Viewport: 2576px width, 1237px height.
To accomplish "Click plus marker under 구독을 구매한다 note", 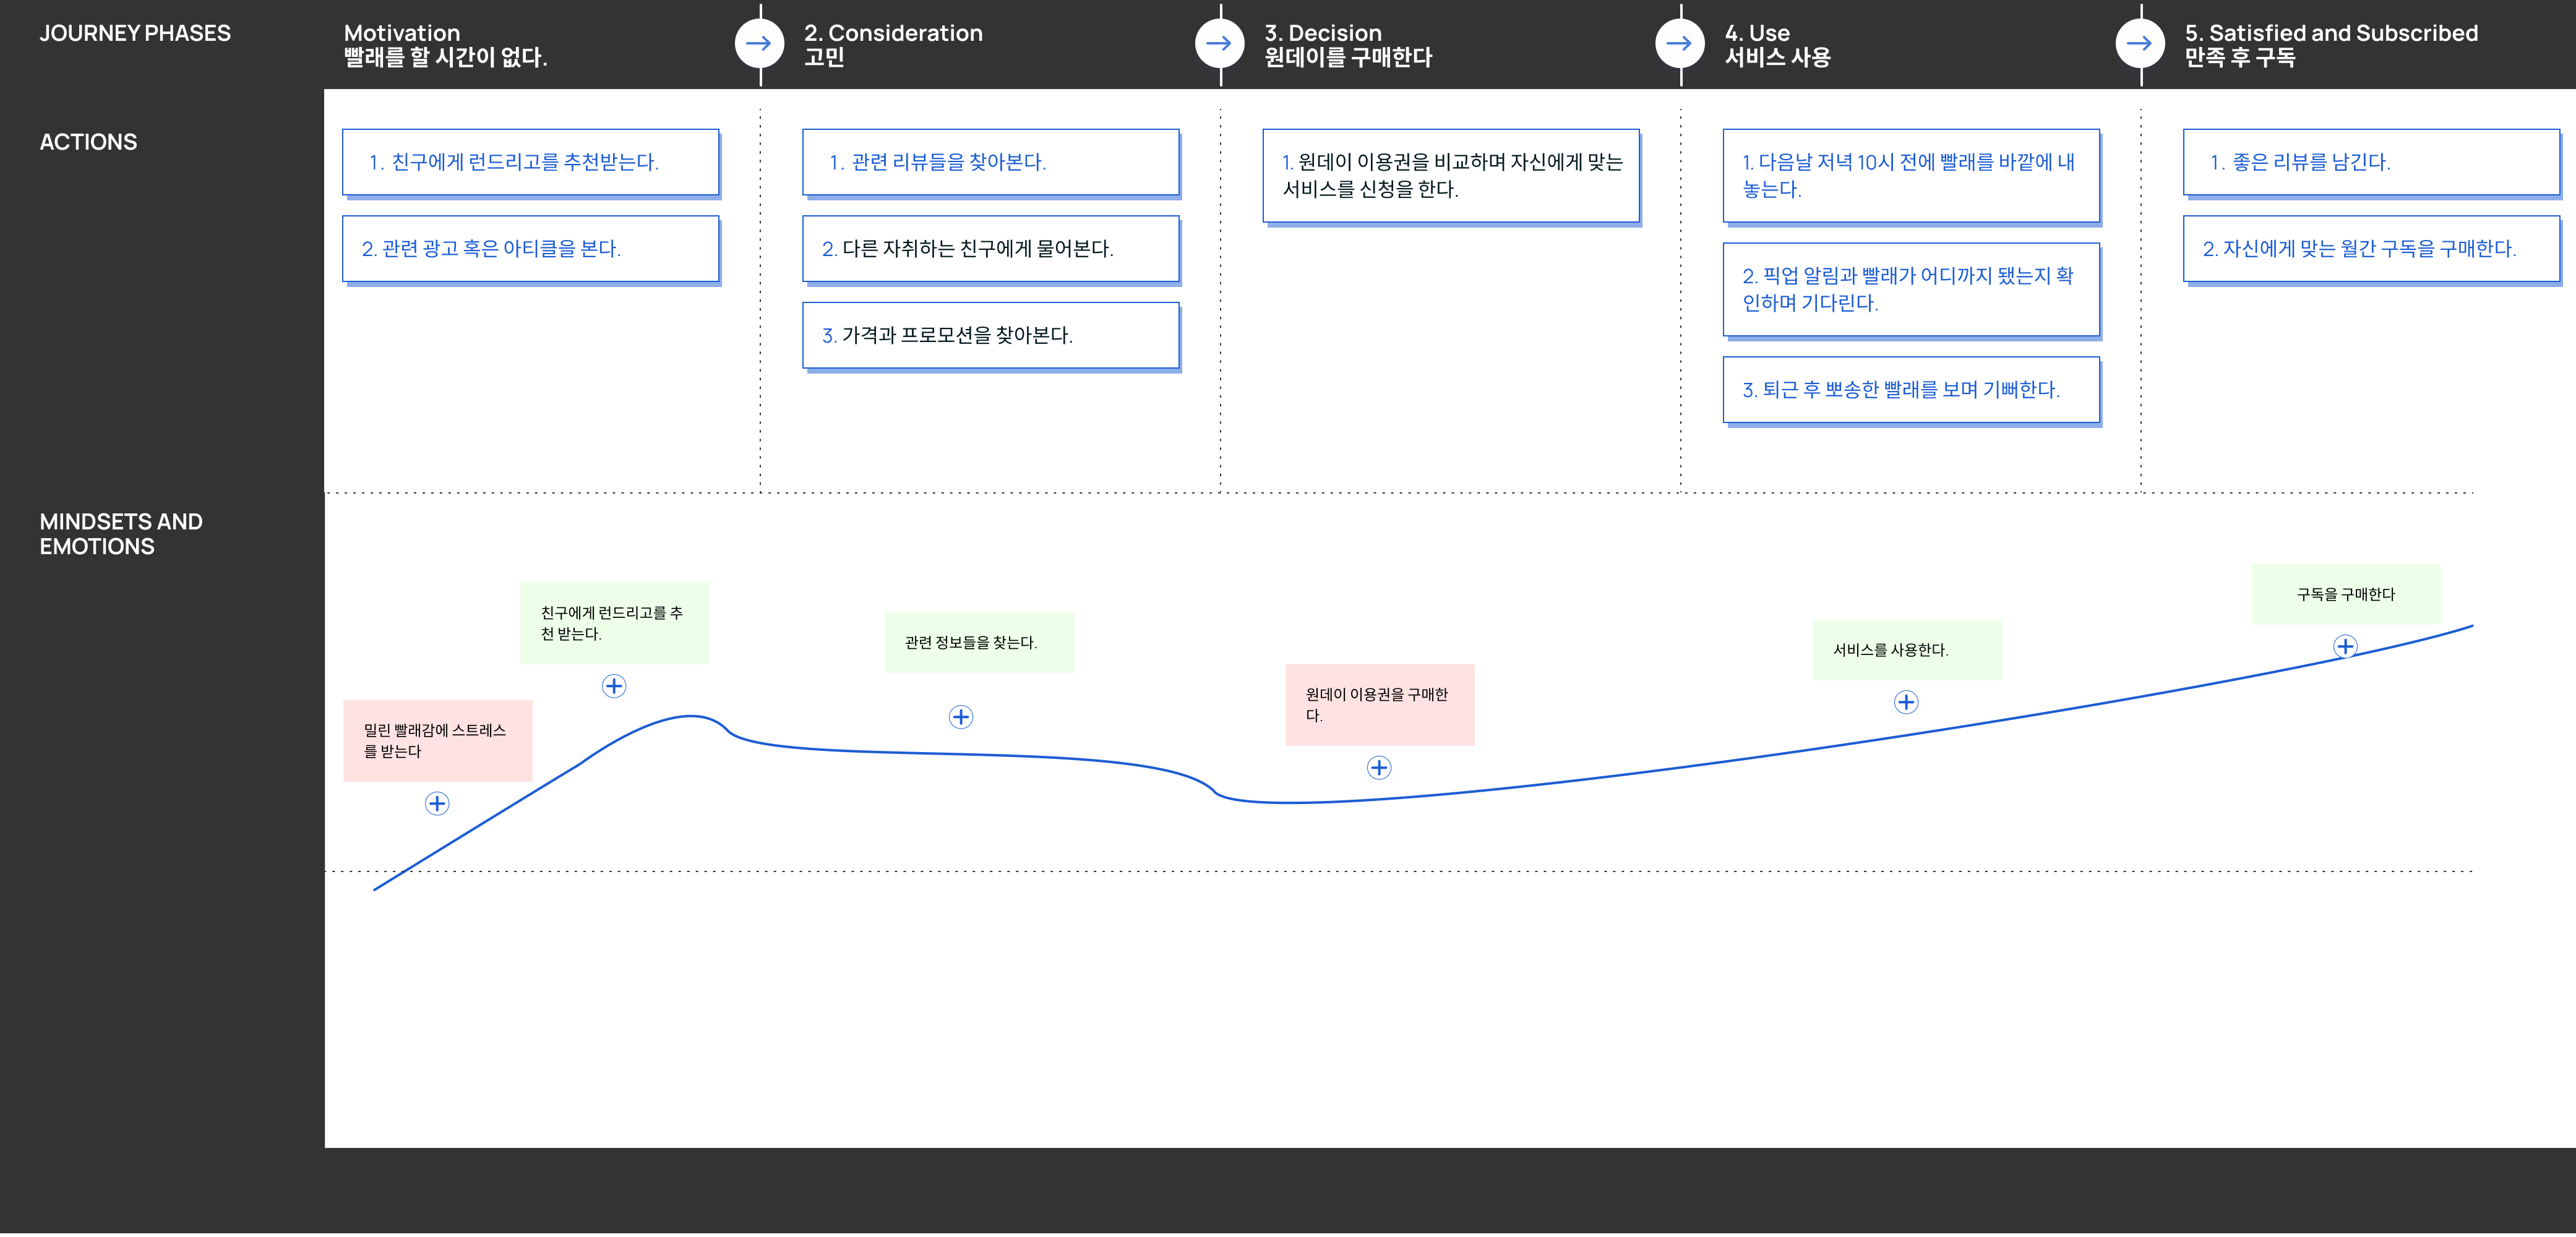I will (x=2345, y=646).
